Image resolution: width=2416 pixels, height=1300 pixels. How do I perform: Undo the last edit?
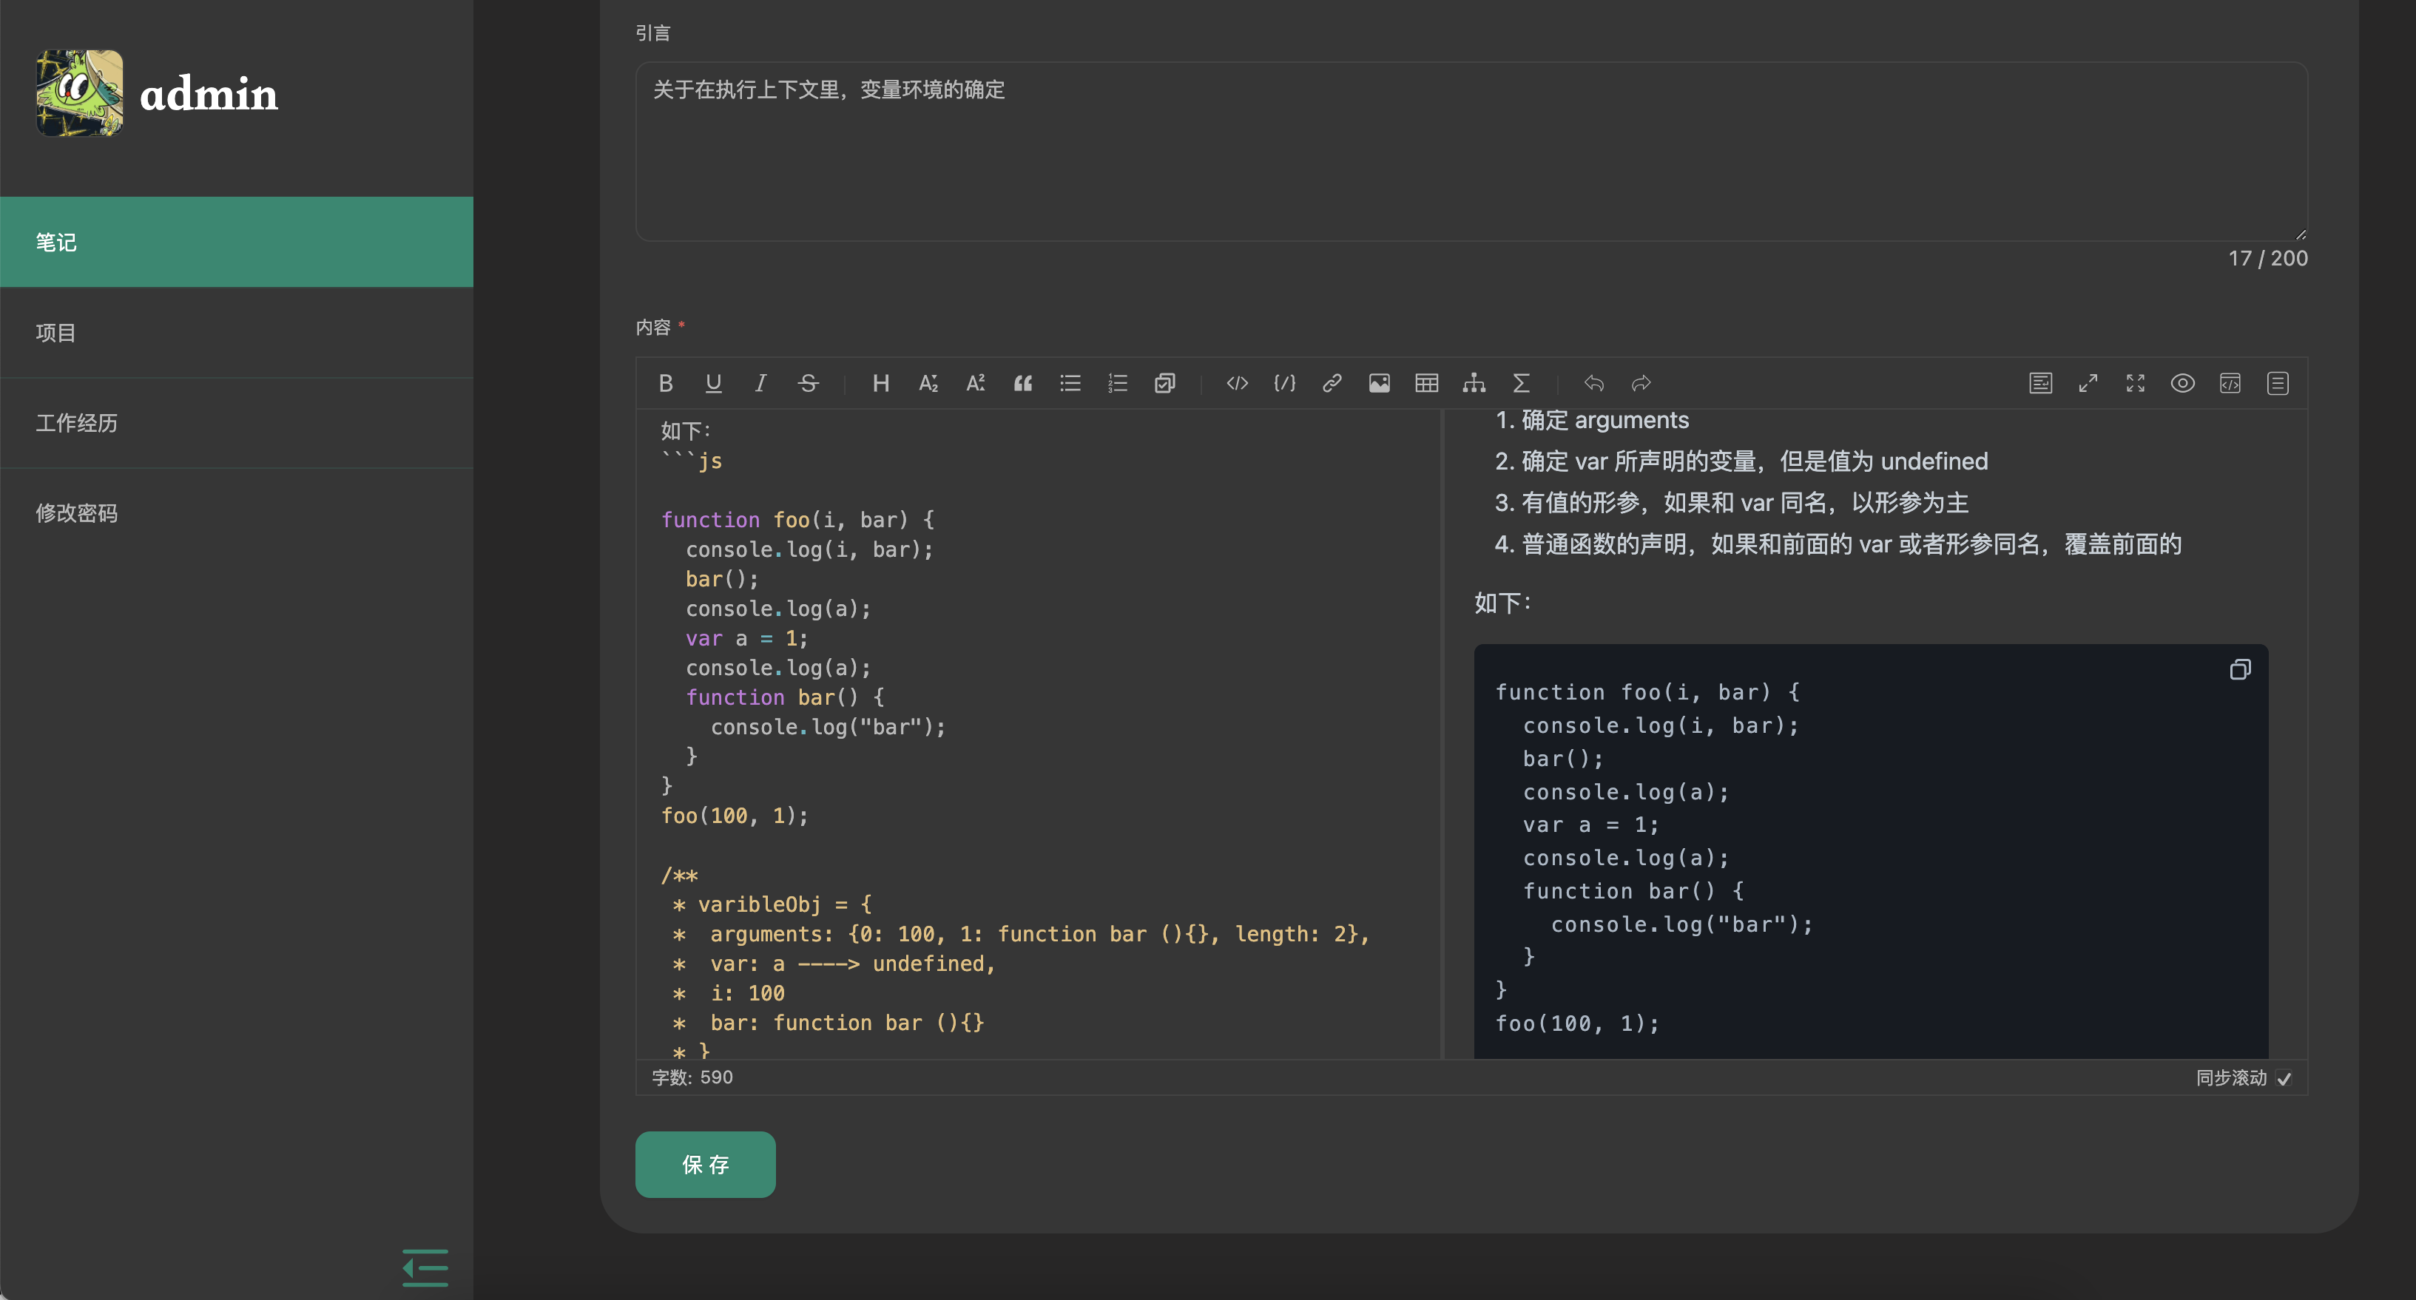[x=1593, y=383]
